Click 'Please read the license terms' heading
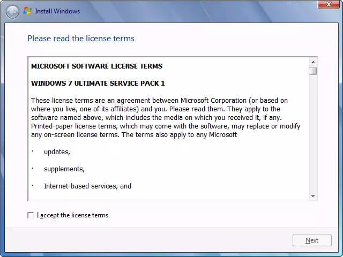This screenshot has height=257, width=343. pos(81,38)
